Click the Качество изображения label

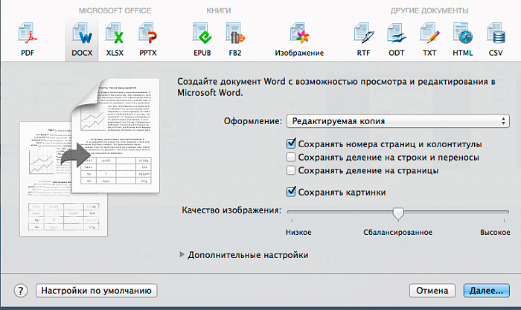coord(231,210)
